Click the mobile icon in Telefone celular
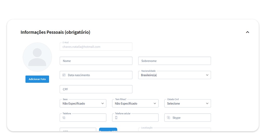This screenshot has width=266, height=139. pyautogui.click(x=116, y=118)
